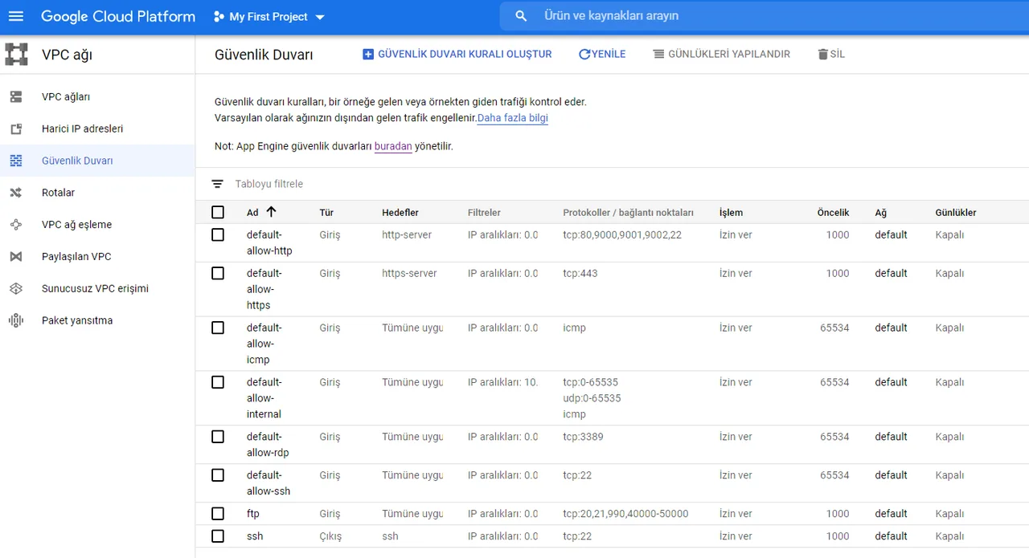Select the ftp rule checkbox
Image resolution: width=1029 pixels, height=558 pixels.
pos(218,514)
